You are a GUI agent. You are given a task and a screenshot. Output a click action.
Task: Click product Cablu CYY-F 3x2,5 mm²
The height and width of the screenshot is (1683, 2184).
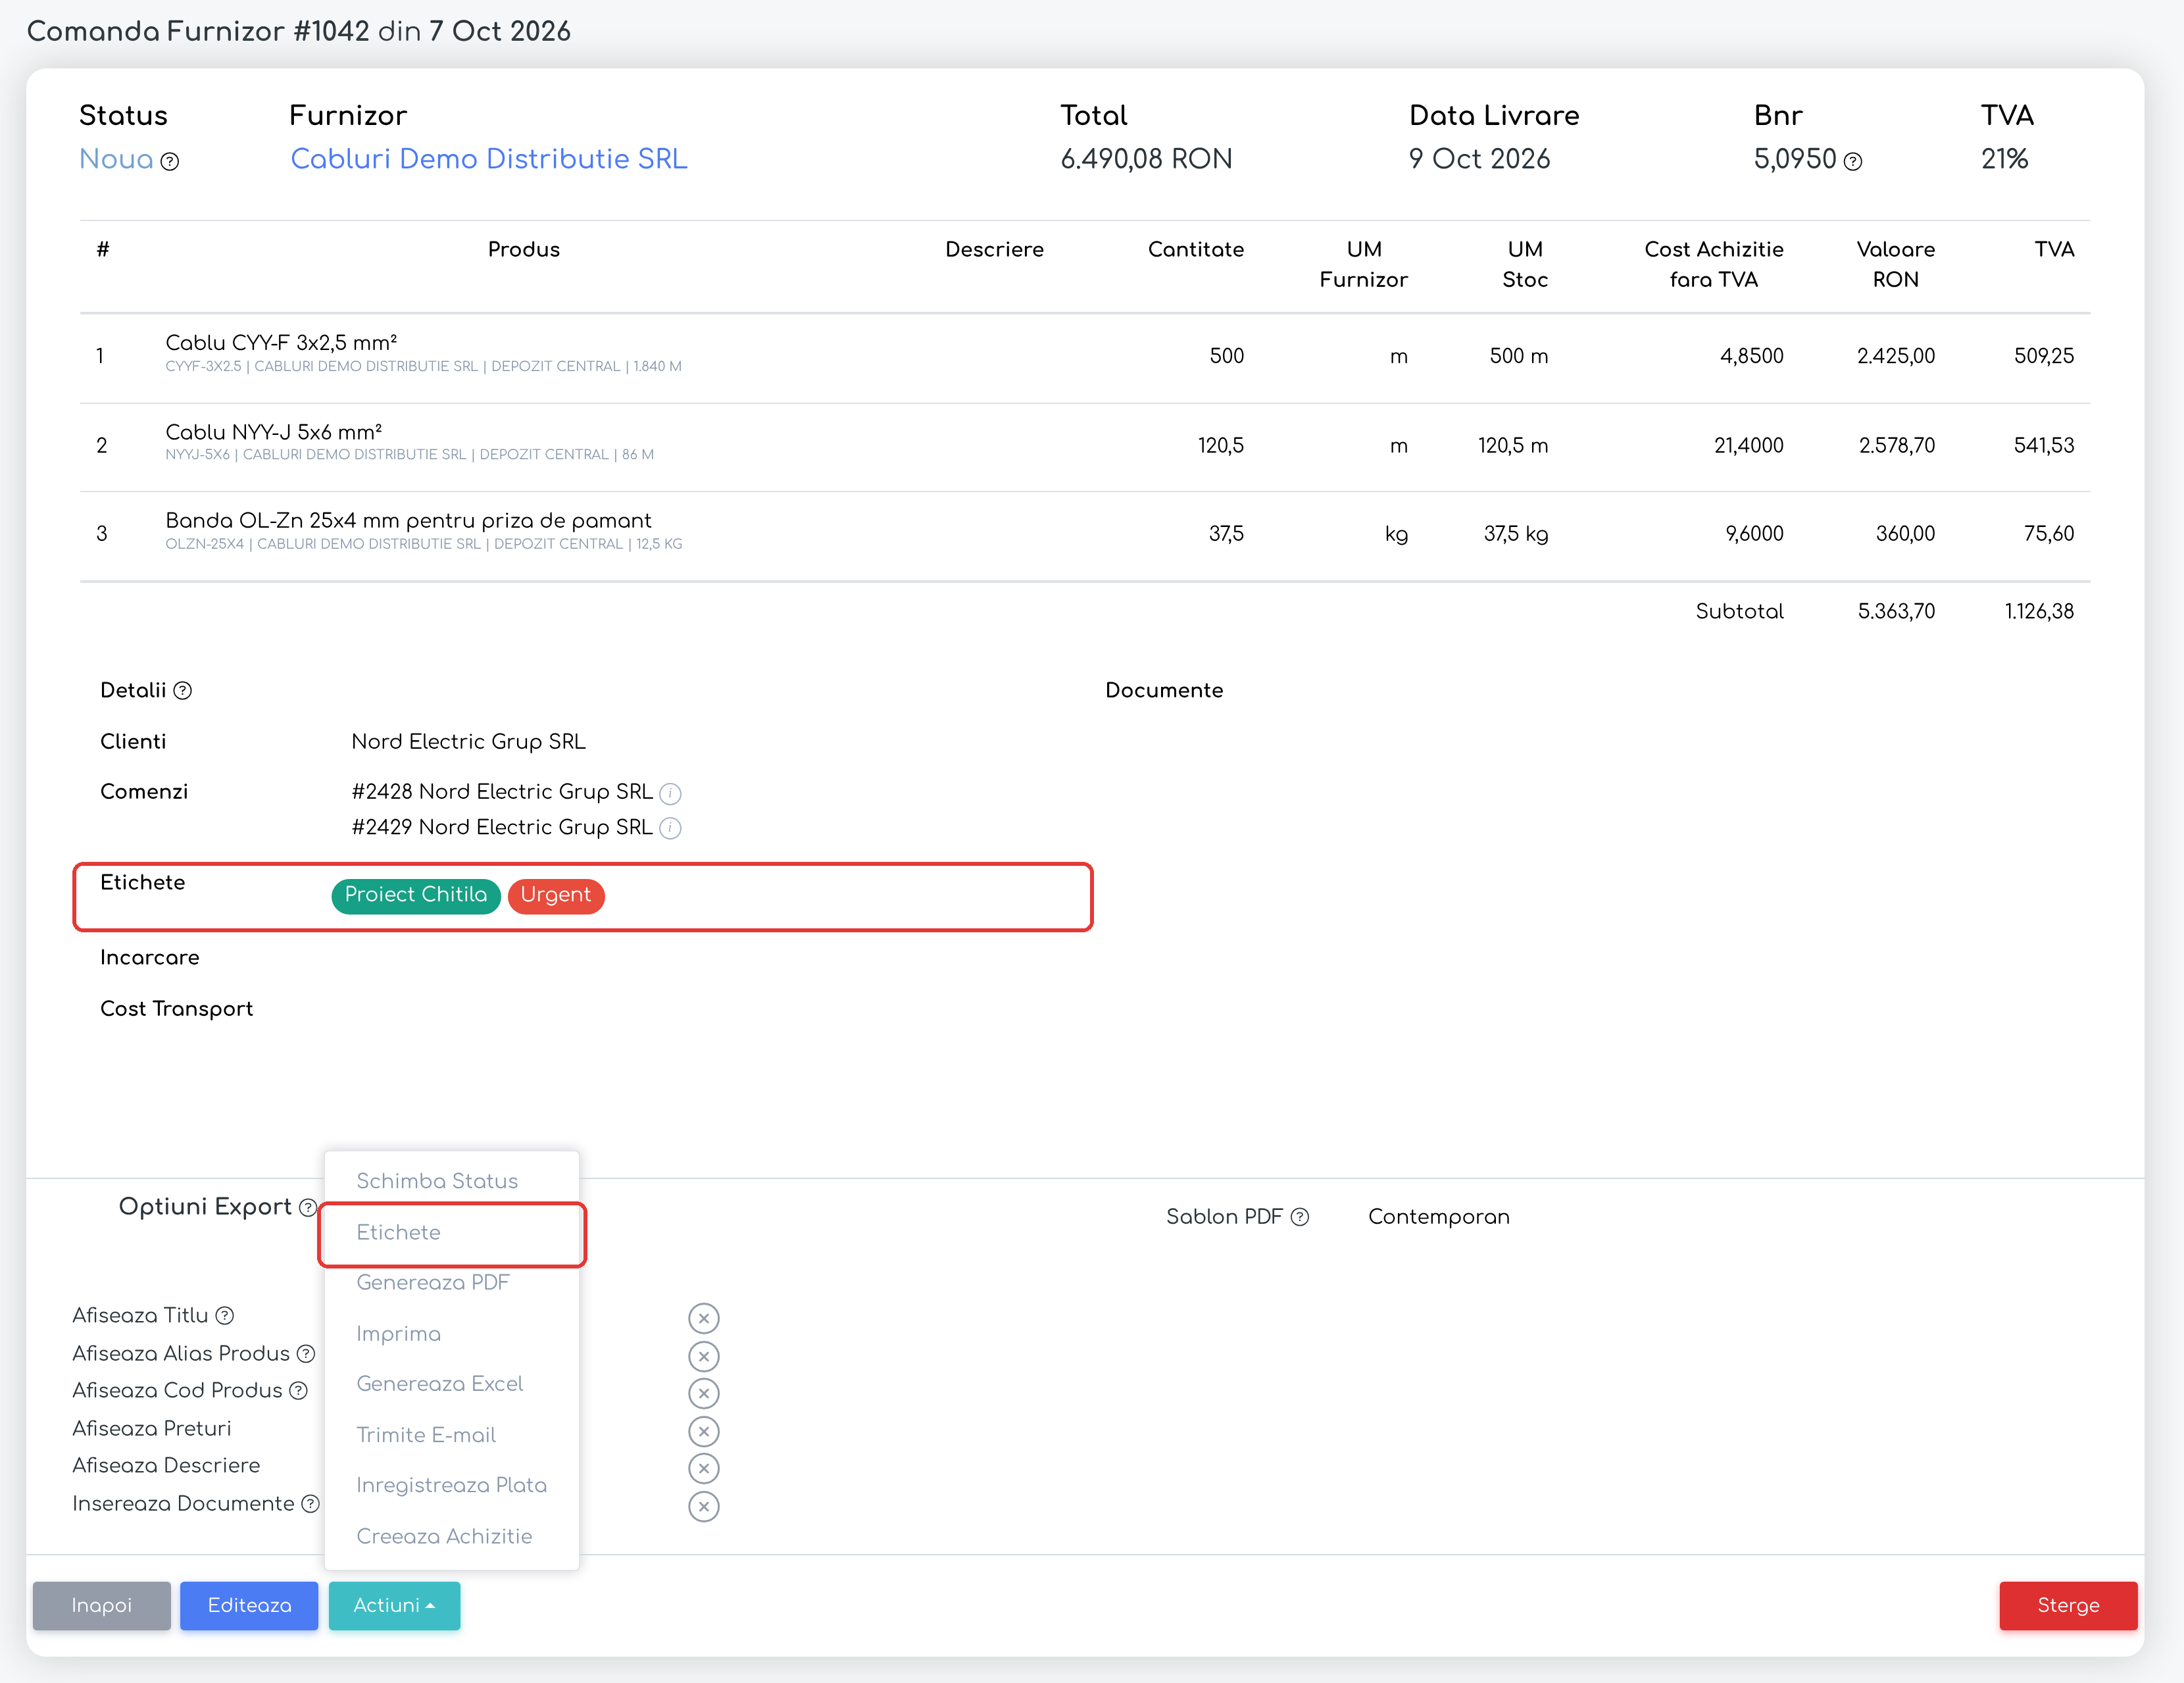coord(281,343)
